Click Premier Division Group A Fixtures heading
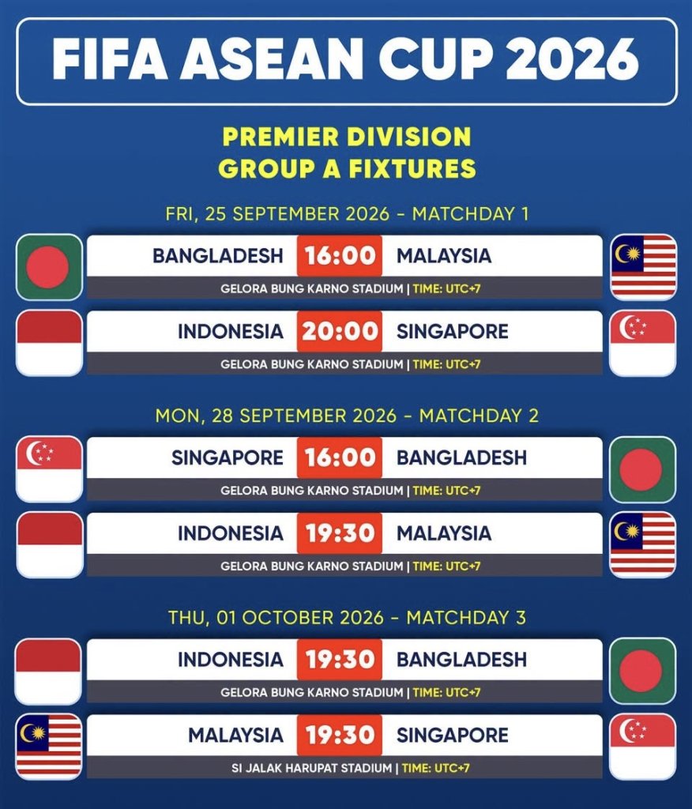 pyautogui.click(x=347, y=152)
